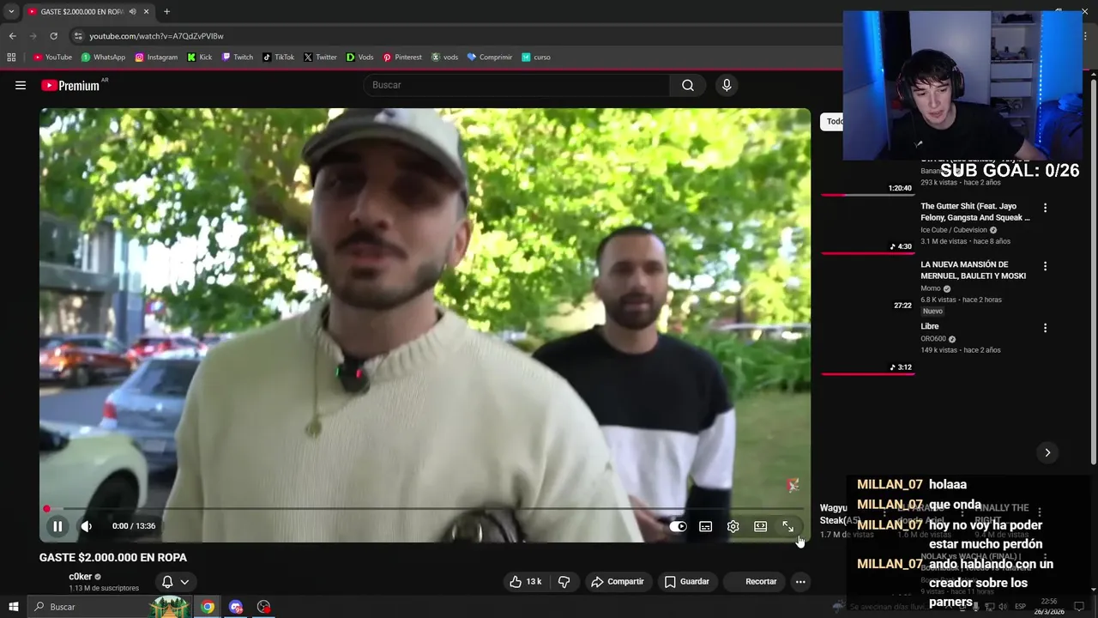Viewport: 1098px width, 618px height.
Task: Open the Pinterest bookmark
Action: 402,58
